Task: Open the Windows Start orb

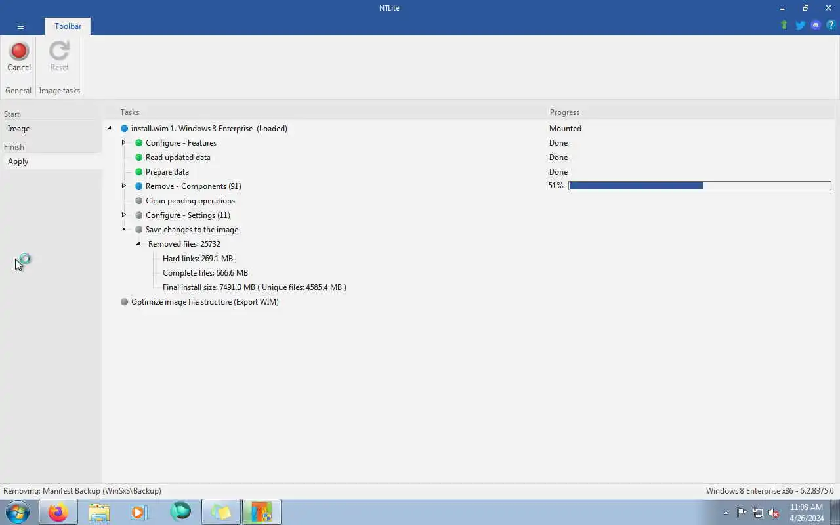Action: click(18, 512)
